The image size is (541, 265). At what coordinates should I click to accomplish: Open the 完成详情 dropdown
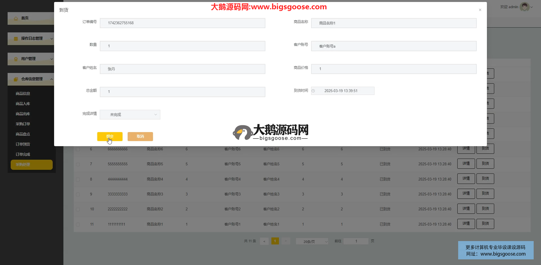tap(130, 115)
